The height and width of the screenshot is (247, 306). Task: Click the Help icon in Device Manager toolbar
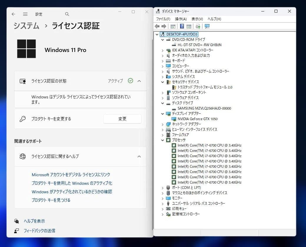(x=182, y=26)
